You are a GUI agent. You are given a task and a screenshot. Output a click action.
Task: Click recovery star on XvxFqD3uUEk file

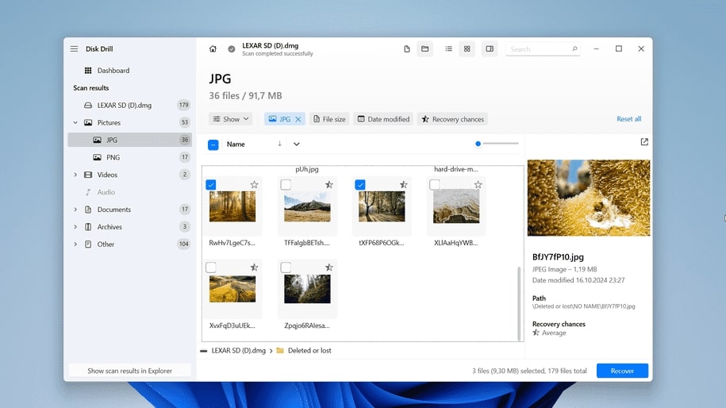[x=254, y=268]
